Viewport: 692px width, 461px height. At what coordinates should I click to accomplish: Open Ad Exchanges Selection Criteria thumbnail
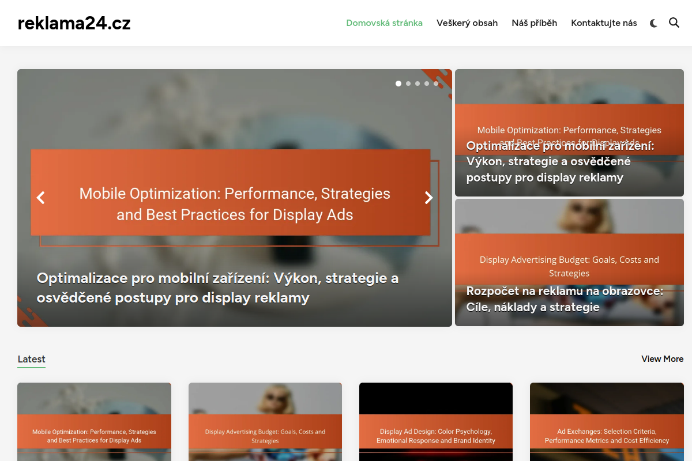click(x=607, y=422)
